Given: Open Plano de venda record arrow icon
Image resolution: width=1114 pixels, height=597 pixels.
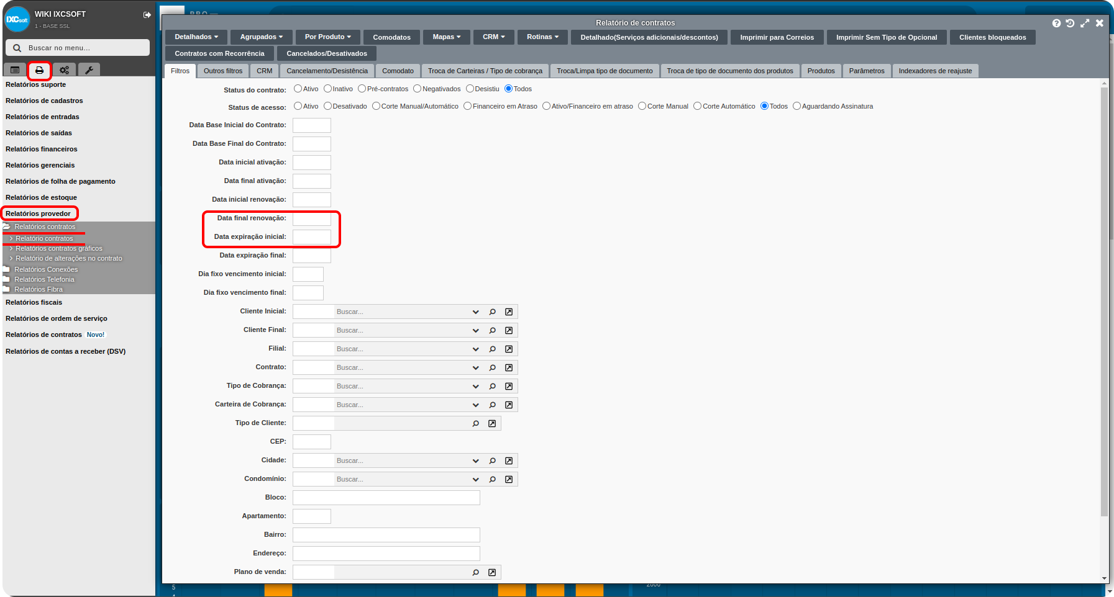Looking at the screenshot, I should pos(492,572).
